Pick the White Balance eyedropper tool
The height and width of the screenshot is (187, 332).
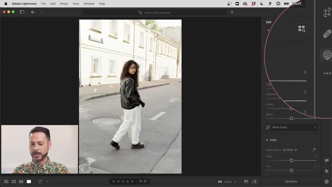click(x=314, y=150)
